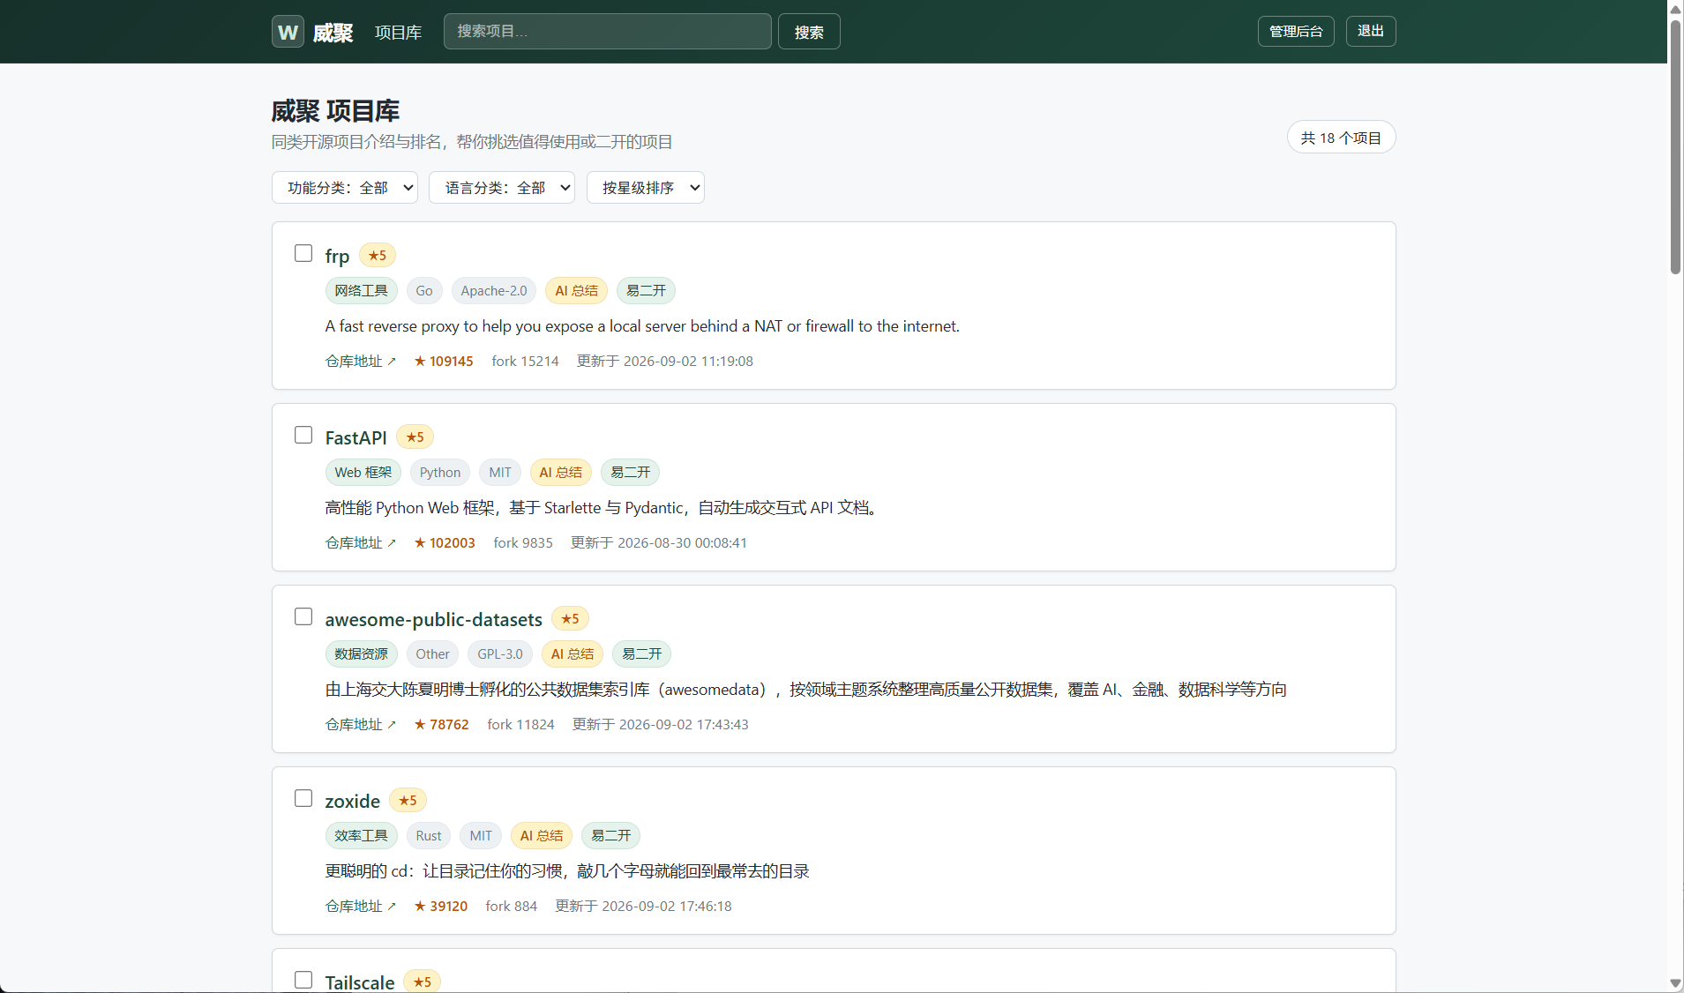This screenshot has height=993, width=1684.
Task: Click the 网络工具 tag on frp
Action: [x=361, y=291]
